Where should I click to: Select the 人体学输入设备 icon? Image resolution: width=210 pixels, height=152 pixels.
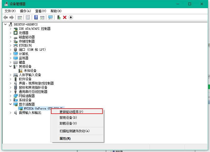[x=16, y=75]
